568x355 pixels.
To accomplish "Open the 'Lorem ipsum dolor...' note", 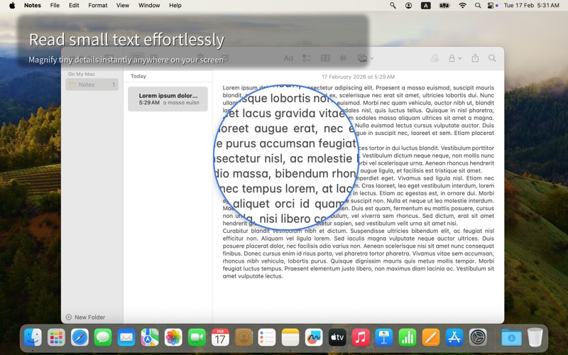I will click(168, 99).
